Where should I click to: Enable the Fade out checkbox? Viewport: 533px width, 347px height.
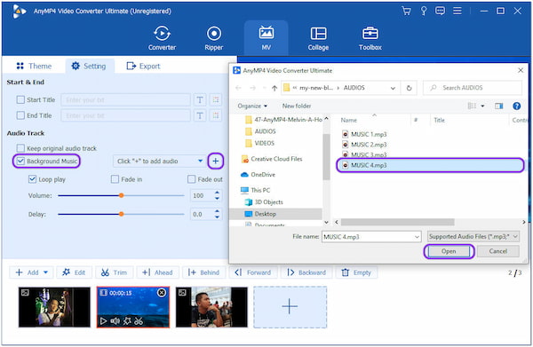pos(191,179)
